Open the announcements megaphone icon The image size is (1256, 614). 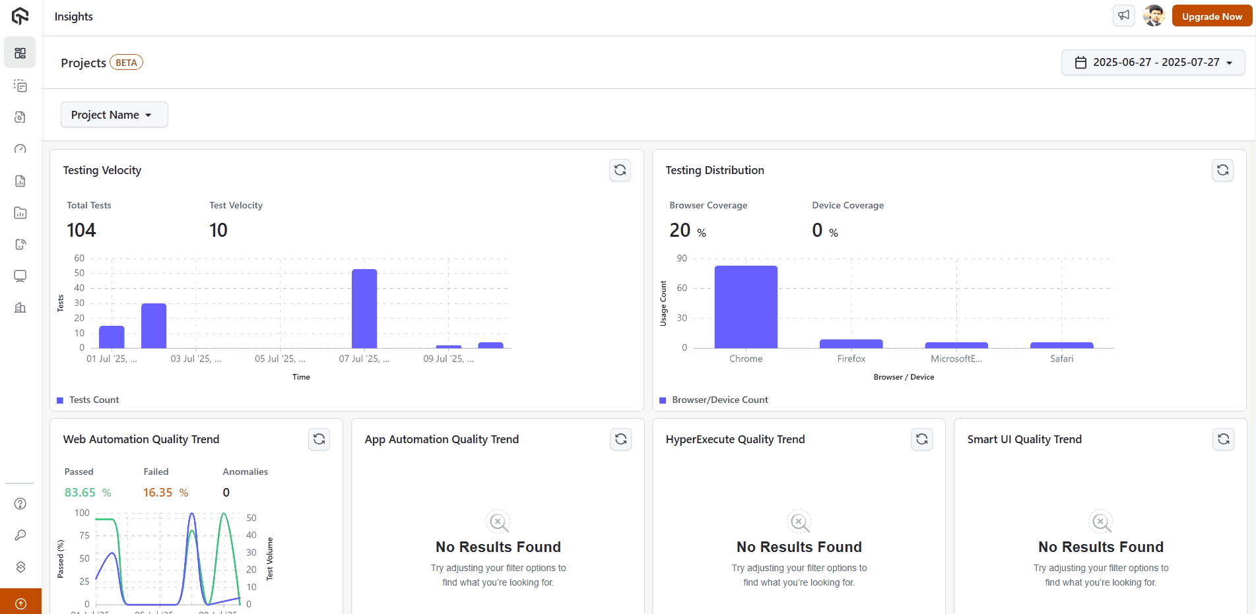click(x=1123, y=15)
